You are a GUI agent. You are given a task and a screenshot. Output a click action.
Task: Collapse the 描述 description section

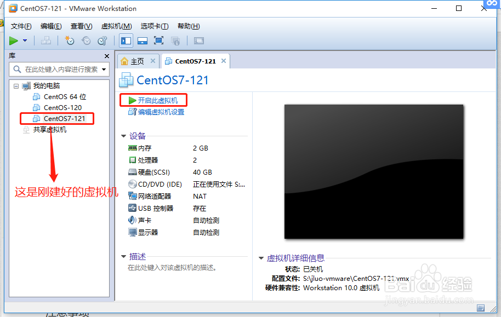click(124, 257)
